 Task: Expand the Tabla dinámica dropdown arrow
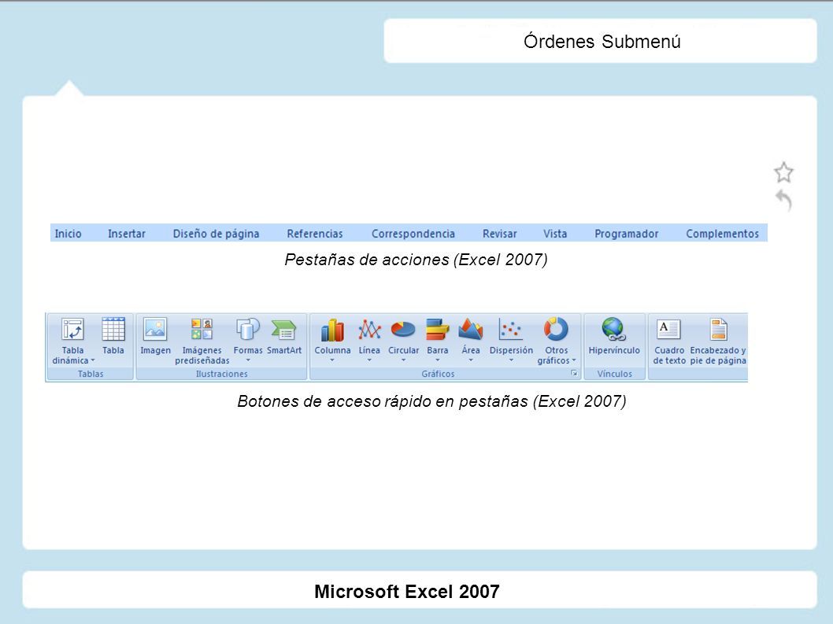click(x=93, y=360)
